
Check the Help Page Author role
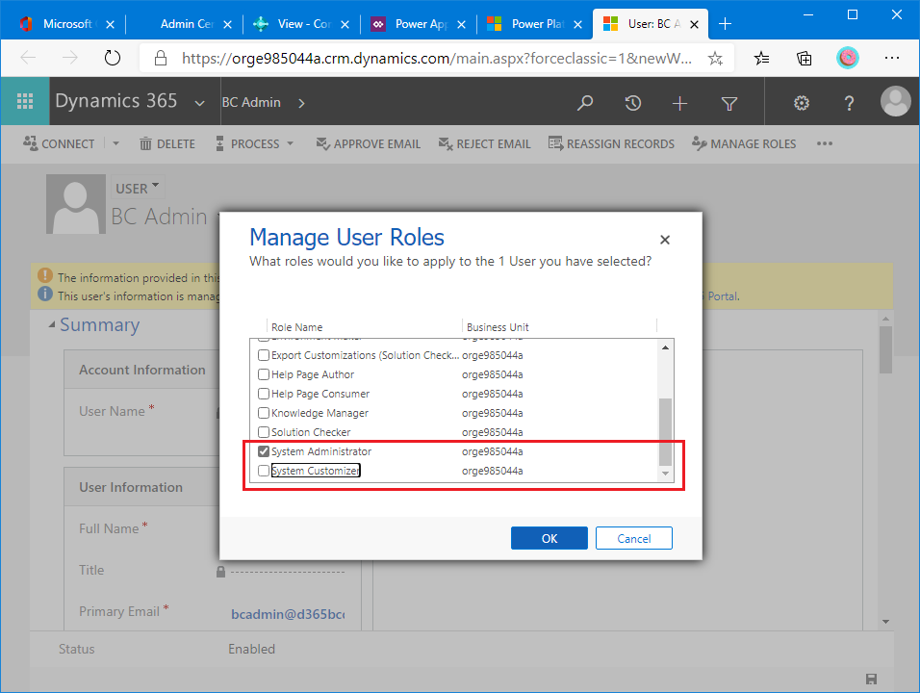264,374
